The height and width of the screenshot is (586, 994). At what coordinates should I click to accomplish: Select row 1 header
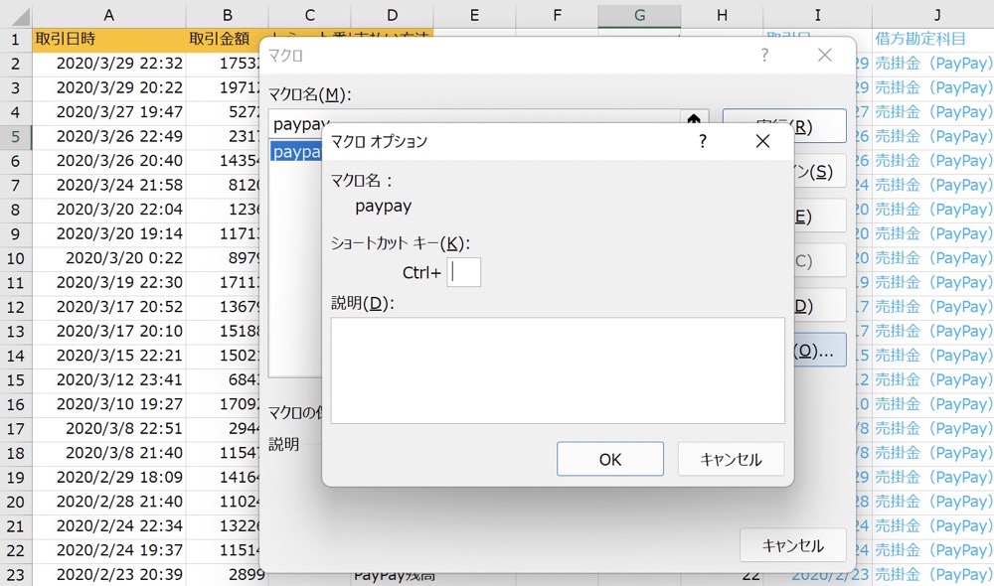coord(15,40)
